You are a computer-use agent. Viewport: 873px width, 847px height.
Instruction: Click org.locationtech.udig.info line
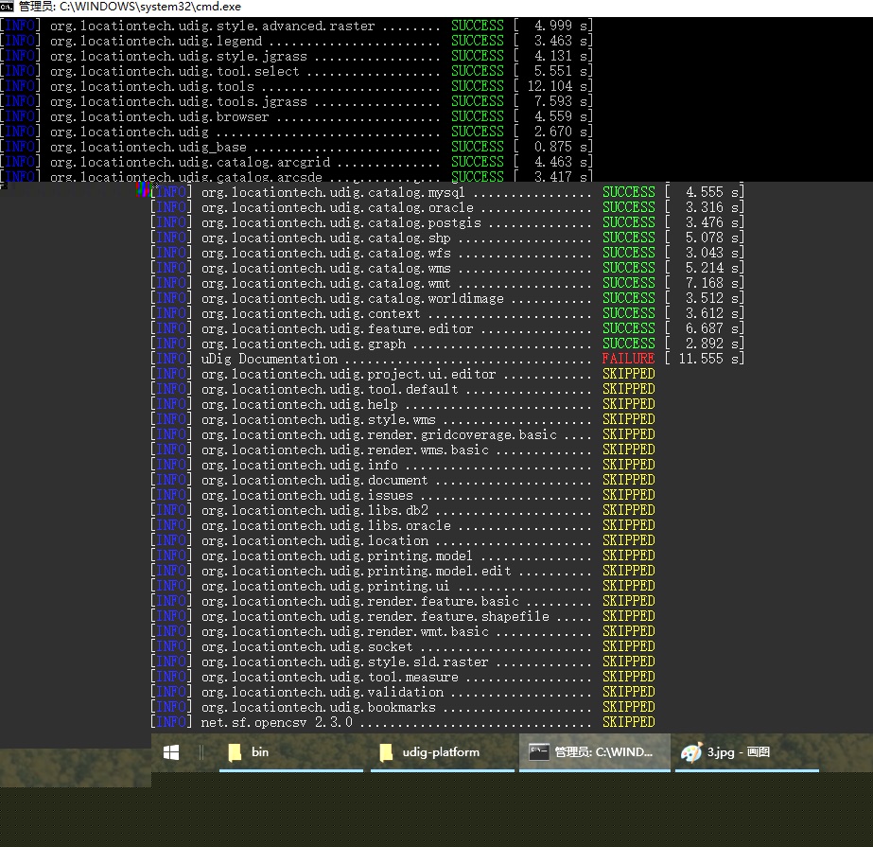point(403,464)
